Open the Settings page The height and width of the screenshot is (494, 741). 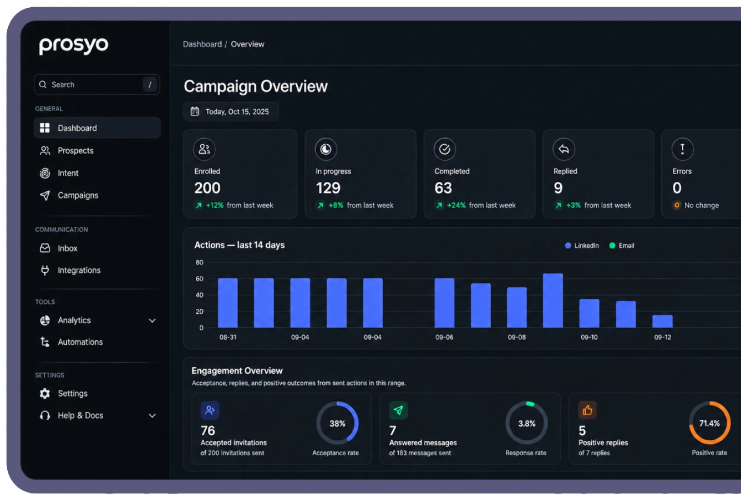[x=97, y=394]
